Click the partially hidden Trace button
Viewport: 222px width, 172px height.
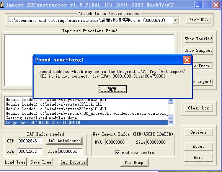[202, 66]
